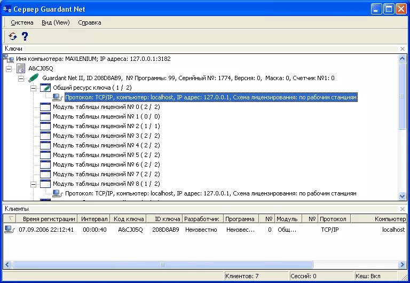This screenshot has width=410, height=283.
Task: Sort by ID ключа column header
Action: pyautogui.click(x=164, y=219)
